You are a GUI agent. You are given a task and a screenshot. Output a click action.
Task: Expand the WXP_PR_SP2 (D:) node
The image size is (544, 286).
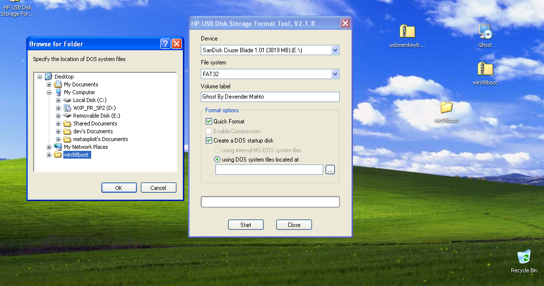(58, 108)
